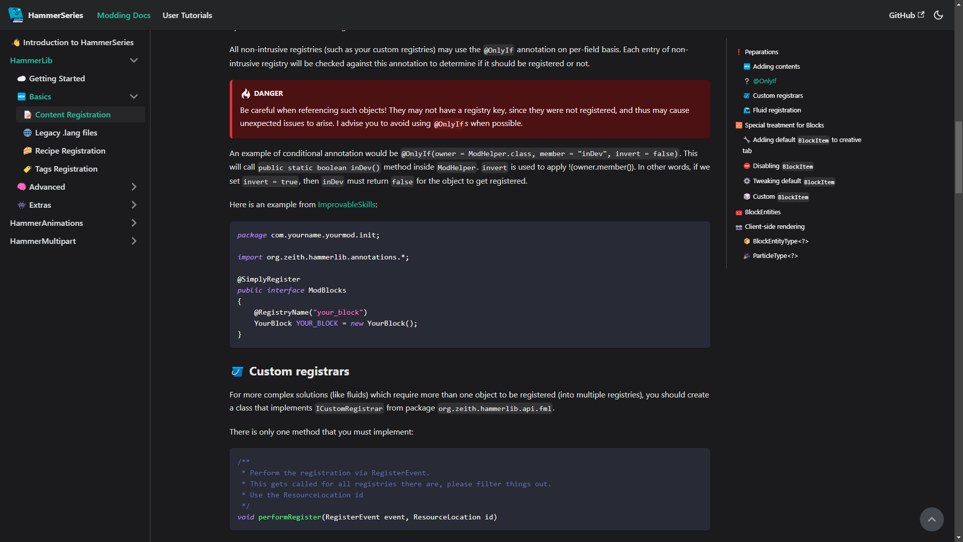This screenshot has width=963, height=542.
Task: Click the page vertical scrollbar thumb
Action: coord(958,157)
